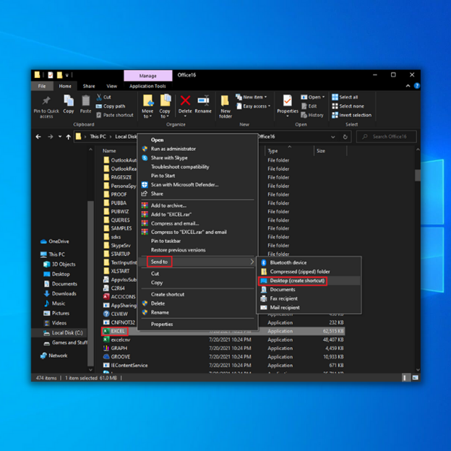
Task: Choose Add to archive
Action: (x=197, y=205)
